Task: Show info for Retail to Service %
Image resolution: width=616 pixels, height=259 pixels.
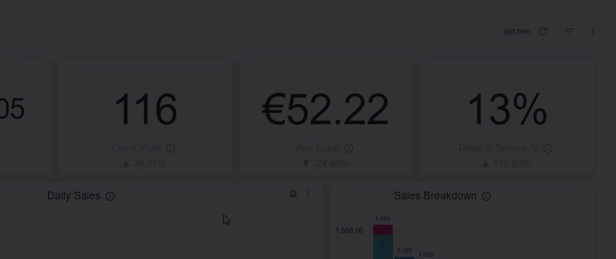Action: [x=548, y=148]
